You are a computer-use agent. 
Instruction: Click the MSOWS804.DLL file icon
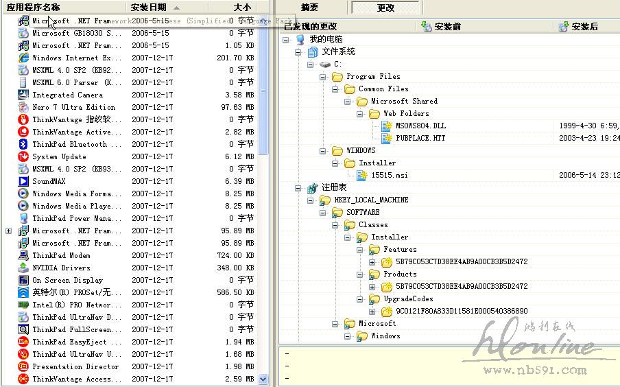tap(387, 126)
